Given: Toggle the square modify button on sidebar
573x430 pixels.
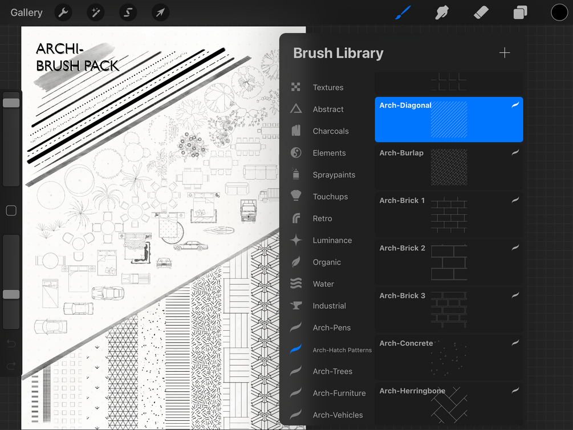Looking at the screenshot, I should click(x=11, y=210).
